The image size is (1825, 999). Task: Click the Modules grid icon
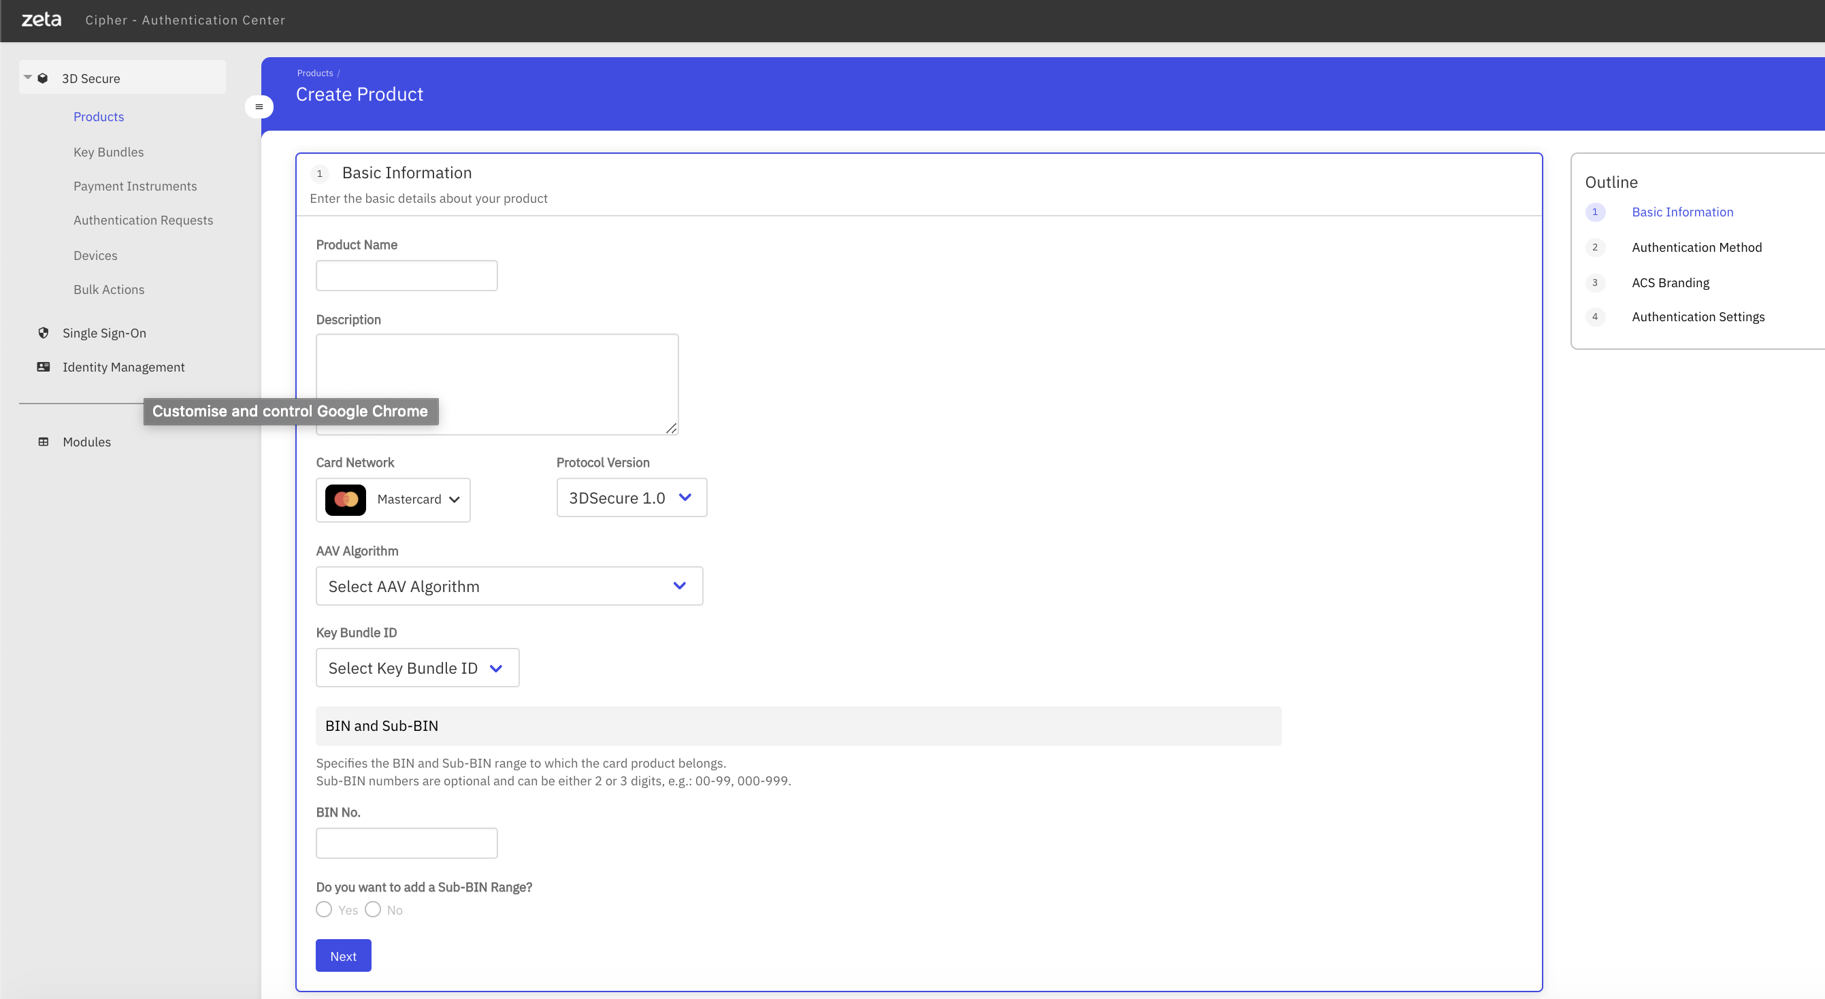44,442
